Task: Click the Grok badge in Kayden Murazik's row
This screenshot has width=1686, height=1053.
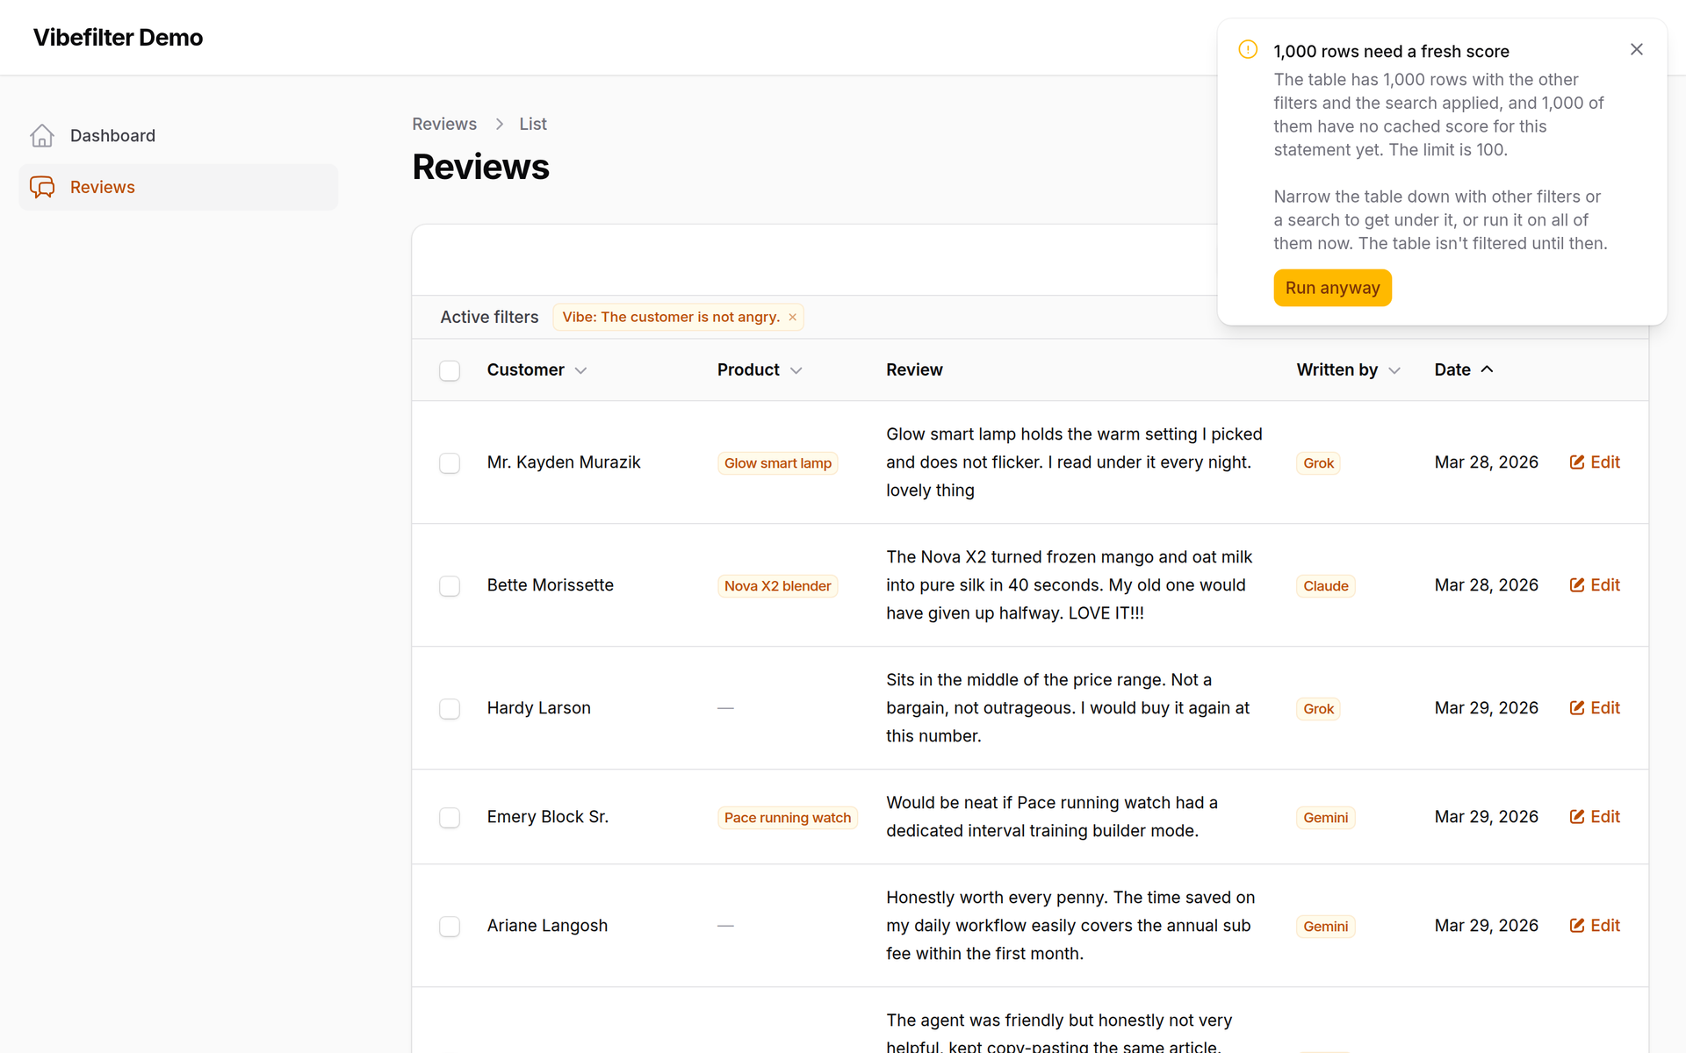Action: pyautogui.click(x=1318, y=463)
